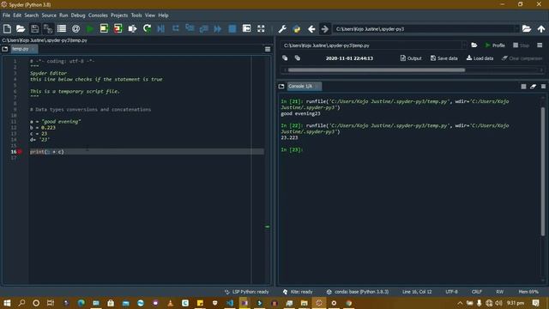Create a new file with toolbar icon
This screenshot has width=549, height=309.
point(7,28)
